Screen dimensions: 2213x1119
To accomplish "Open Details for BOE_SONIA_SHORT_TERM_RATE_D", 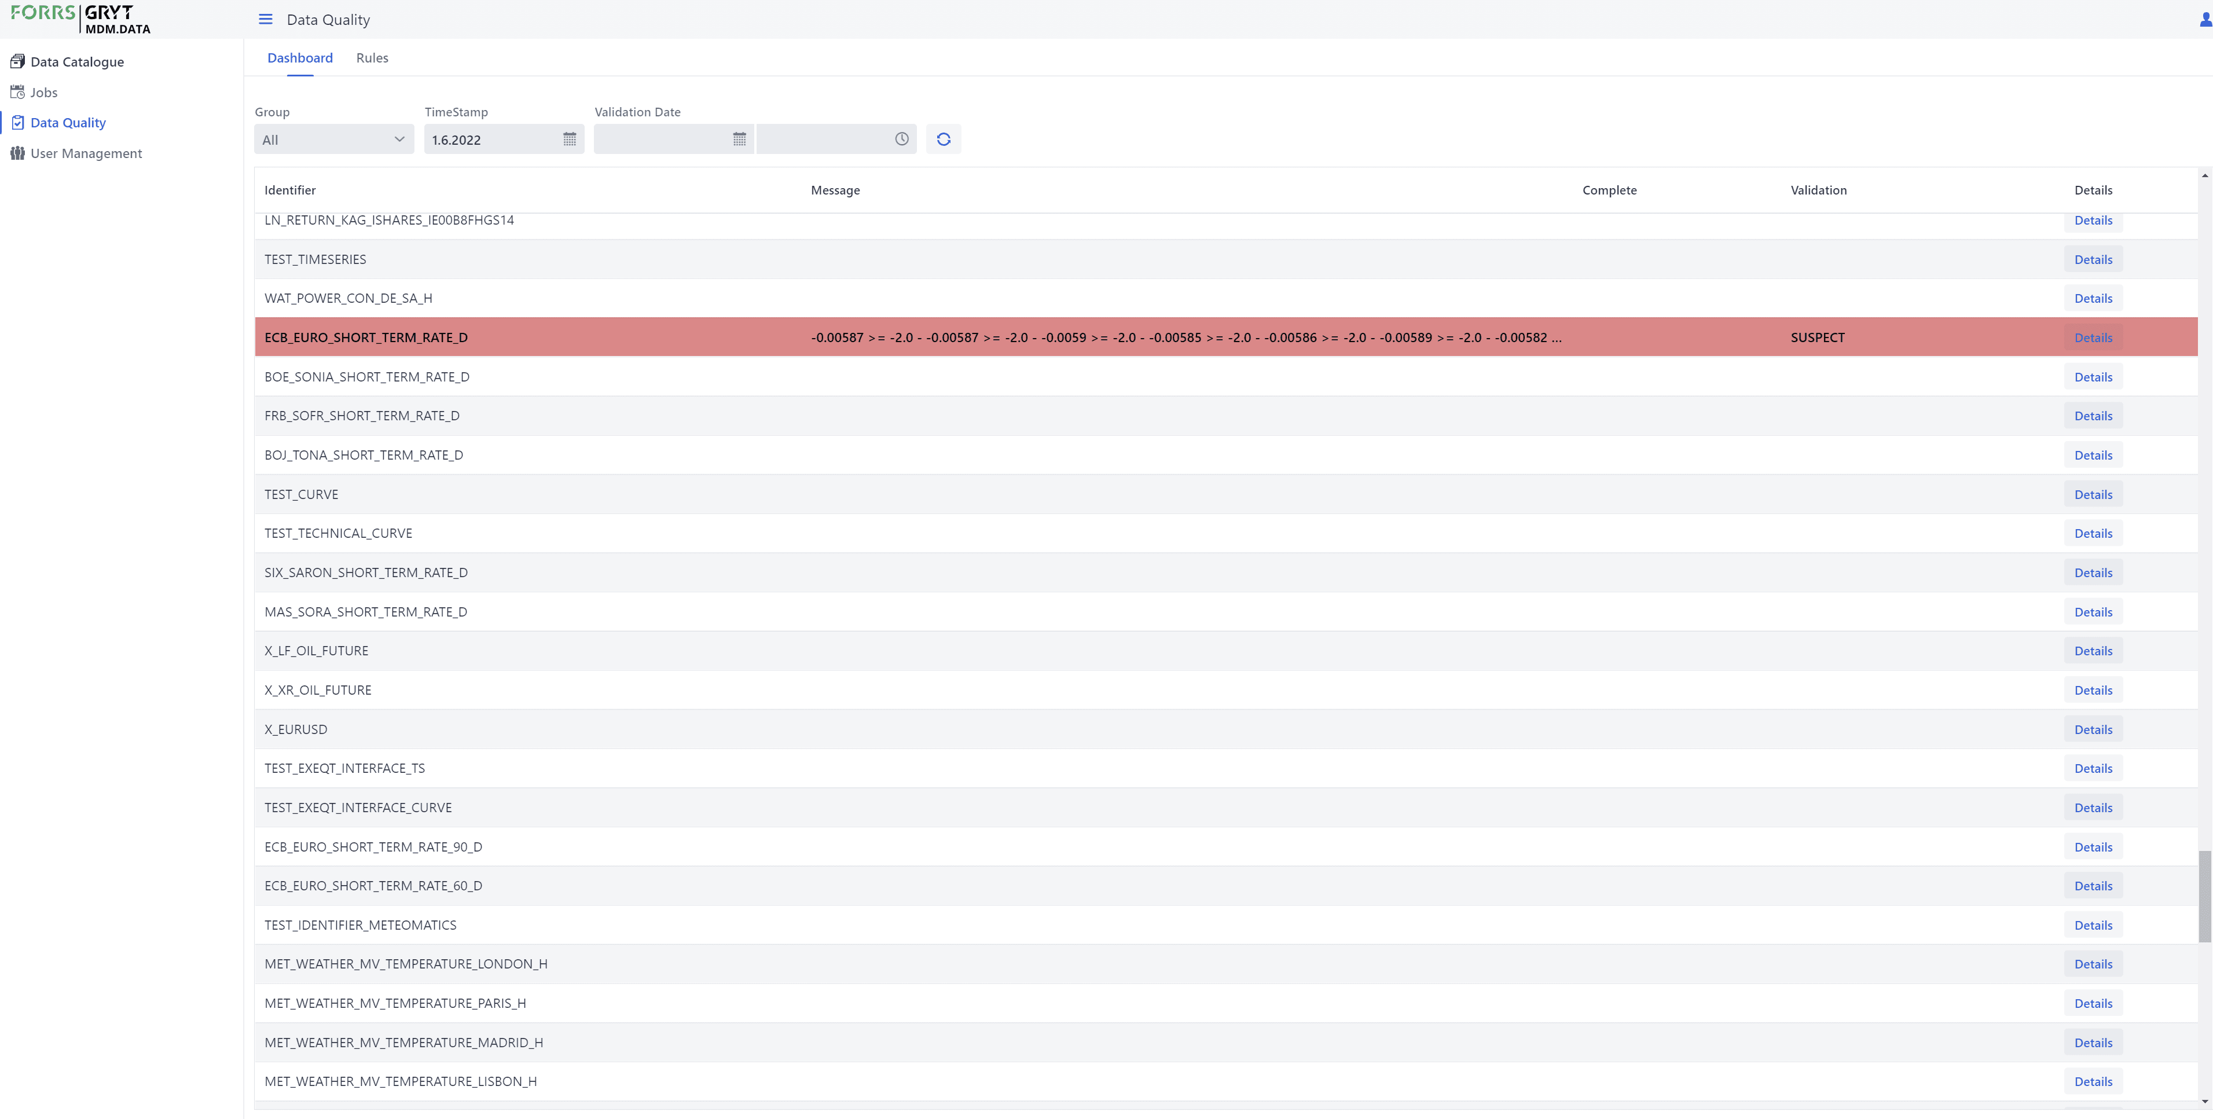I will coord(2094,376).
